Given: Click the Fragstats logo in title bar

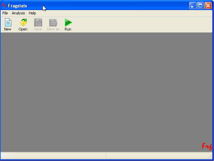Looking at the screenshot, I should click(4, 5).
